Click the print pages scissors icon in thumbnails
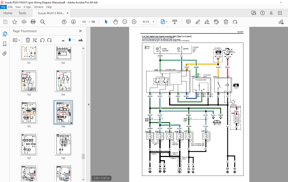Viewport: 288px width, 182px height. pyautogui.click(x=35, y=40)
